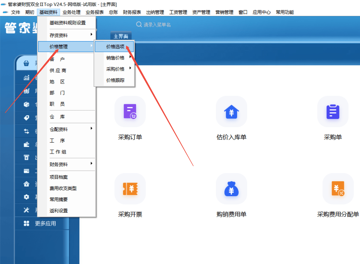This screenshot has width=360, height=264.
Task: Choose 价格跟踪 from the submenu
Action: click(x=114, y=80)
